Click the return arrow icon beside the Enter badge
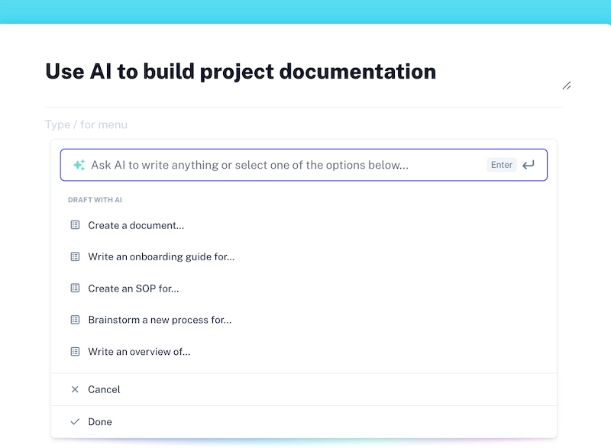 tap(529, 164)
